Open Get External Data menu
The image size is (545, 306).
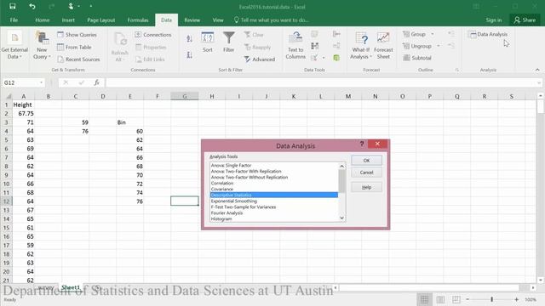14,46
